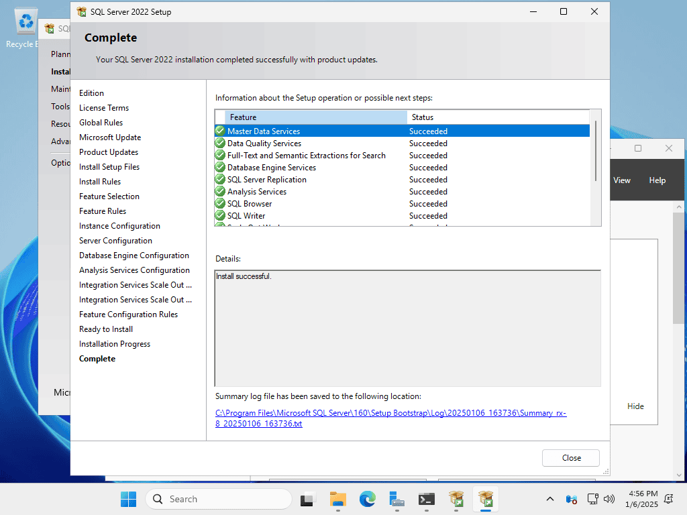Select the Database Engine Services row
This screenshot has width=687, height=515.
(x=402, y=167)
